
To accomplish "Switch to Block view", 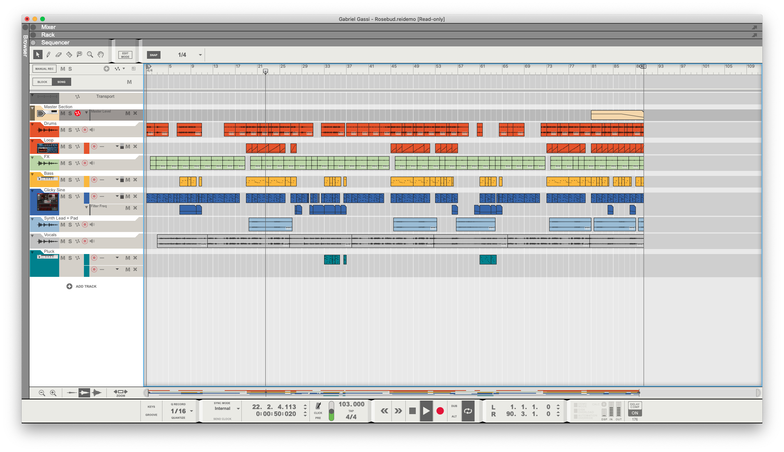I will pyautogui.click(x=42, y=82).
